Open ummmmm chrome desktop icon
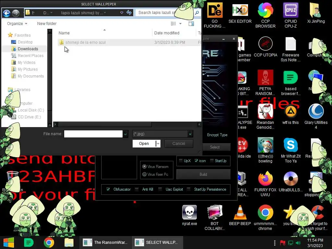The image size is (332, 249). coord(265,218)
